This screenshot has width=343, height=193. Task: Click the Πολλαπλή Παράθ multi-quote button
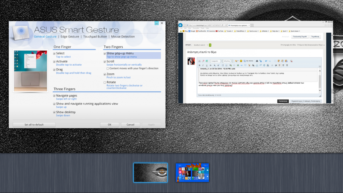(300, 37)
